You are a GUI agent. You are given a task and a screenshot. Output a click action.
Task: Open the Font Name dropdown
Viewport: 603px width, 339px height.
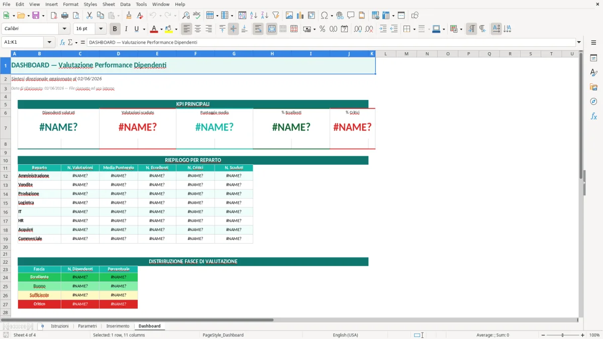coord(64,29)
